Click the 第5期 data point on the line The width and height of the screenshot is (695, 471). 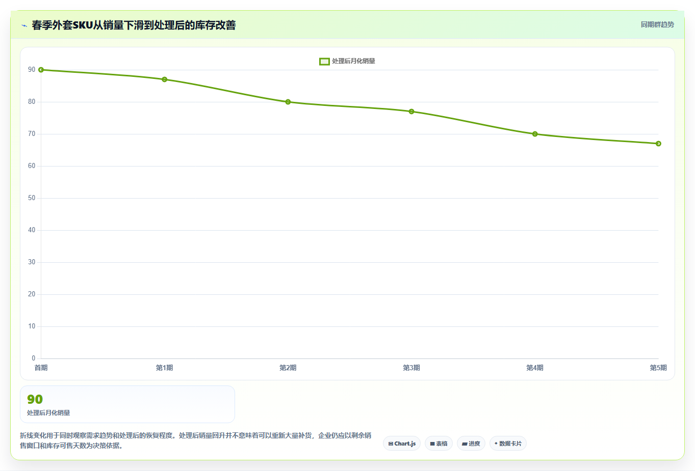coord(658,144)
